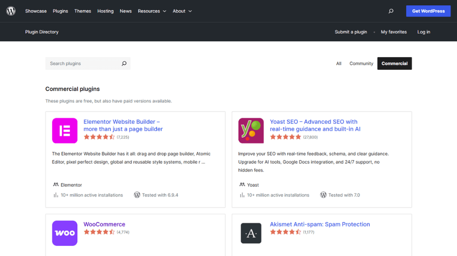Click WooCommerce's star rating
This screenshot has width=457, height=256.
coord(99,232)
